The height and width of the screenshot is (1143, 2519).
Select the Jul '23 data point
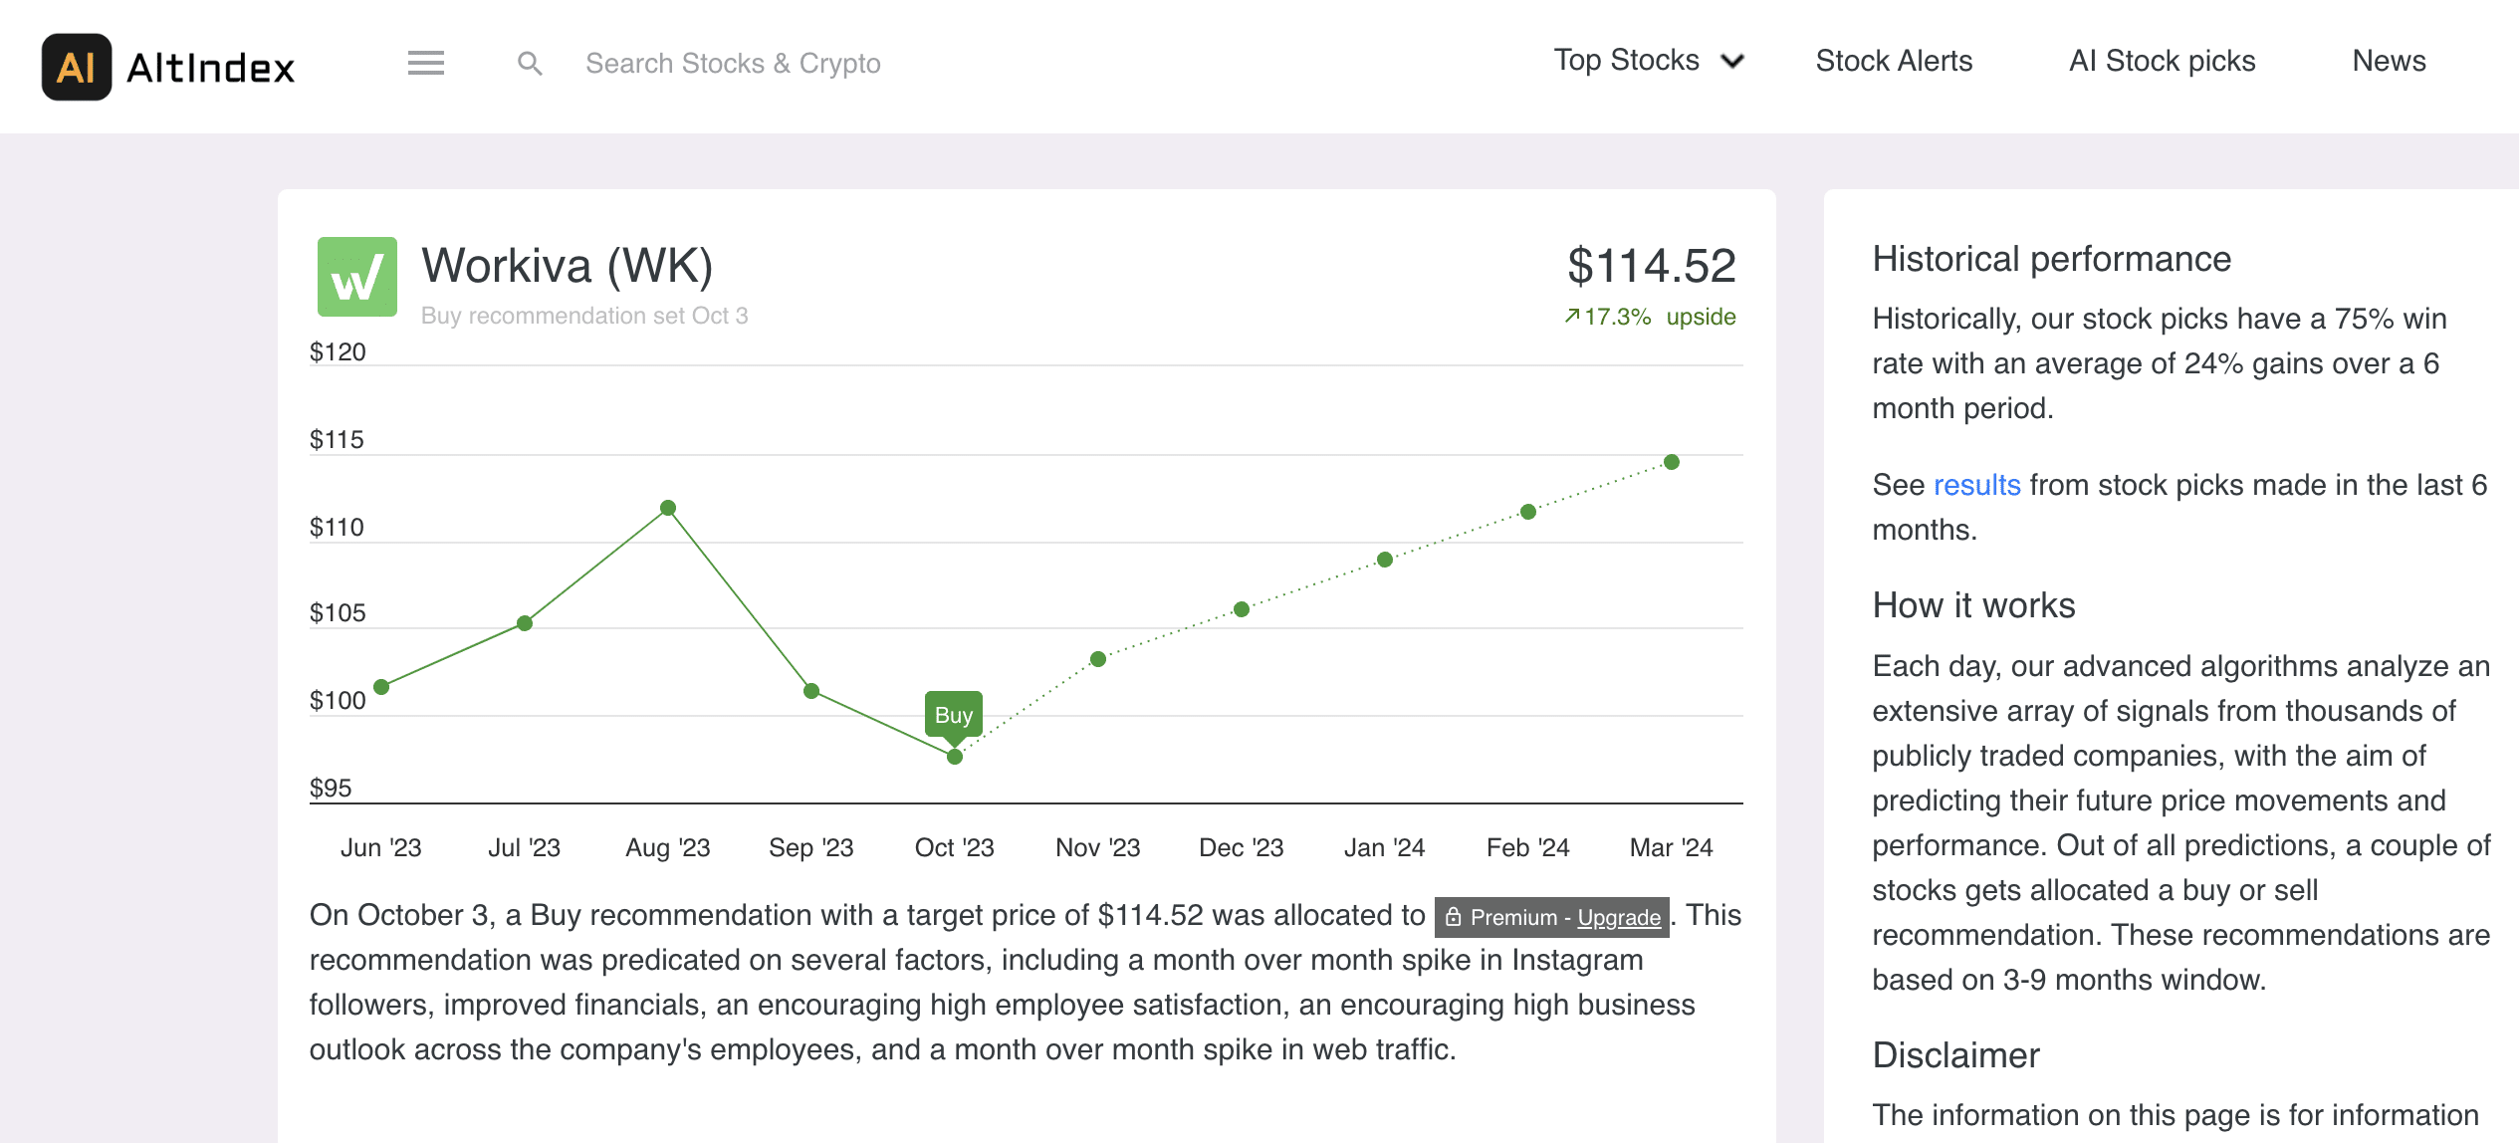pyautogui.click(x=525, y=623)
